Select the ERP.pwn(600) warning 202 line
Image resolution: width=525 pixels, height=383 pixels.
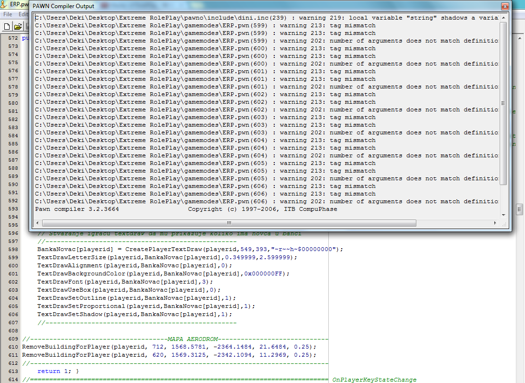click(x=267, y=64)
